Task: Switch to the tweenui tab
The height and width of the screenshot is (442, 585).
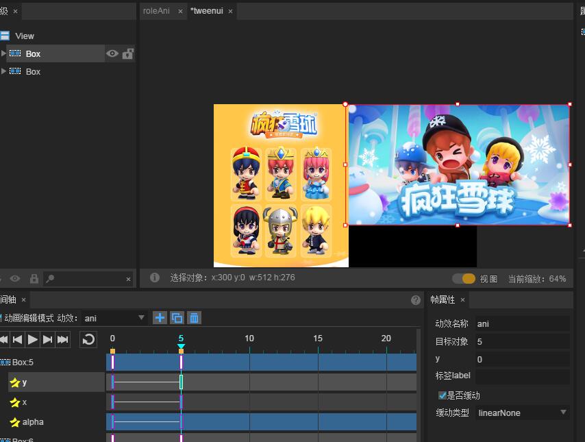Action: (x=207, y=11)
